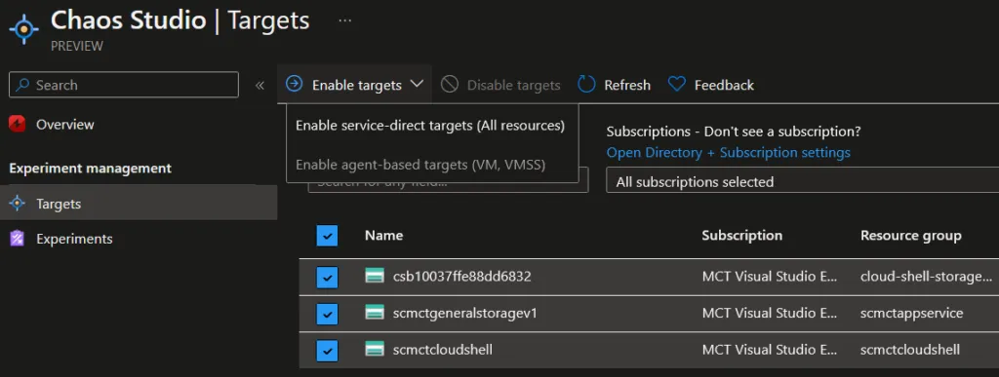Expand the Enable targets dropdown chevron
The width and height of the screenshot is (999, 377).
(x=417, y=84)
